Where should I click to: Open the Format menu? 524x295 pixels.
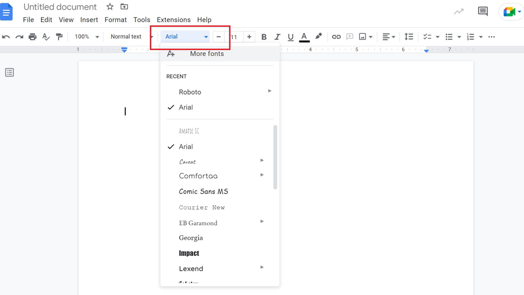tap(116, 20)
